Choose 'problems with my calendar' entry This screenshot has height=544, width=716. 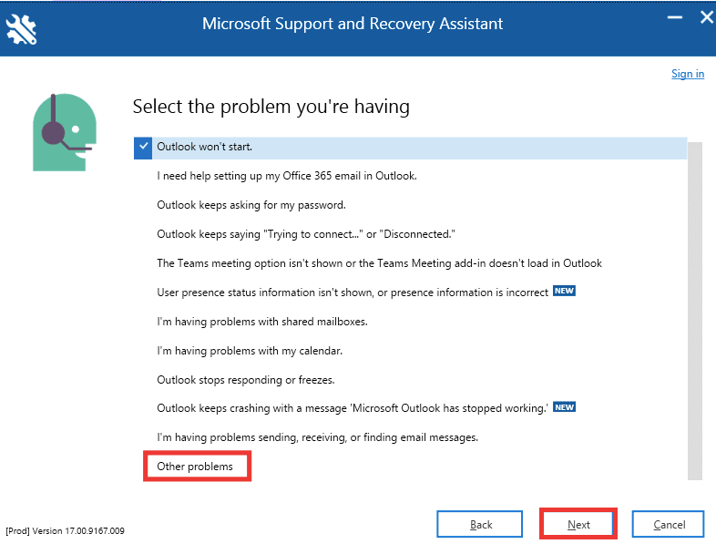pos(250,351)
